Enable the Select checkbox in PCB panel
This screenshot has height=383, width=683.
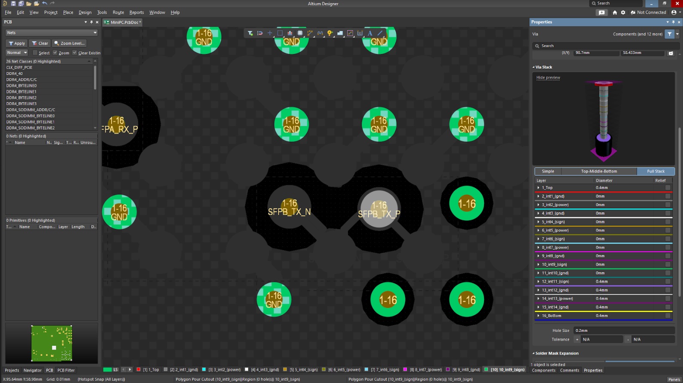tap(35, 53)
